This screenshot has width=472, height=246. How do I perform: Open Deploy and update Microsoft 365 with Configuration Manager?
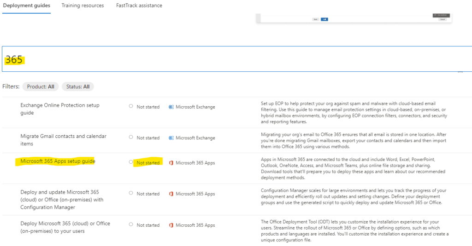tap(62, 200)
